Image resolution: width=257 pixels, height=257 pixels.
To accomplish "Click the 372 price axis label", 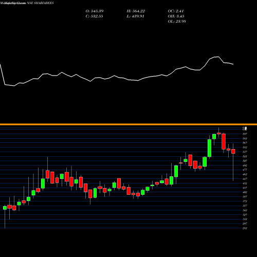I will coord(245,201).
